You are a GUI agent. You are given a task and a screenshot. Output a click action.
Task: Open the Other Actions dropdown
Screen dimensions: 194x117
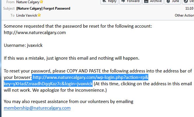click(184, 15)
